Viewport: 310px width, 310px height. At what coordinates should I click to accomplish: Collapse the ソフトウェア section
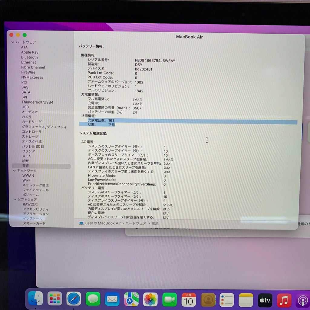(x=15, y=200)
